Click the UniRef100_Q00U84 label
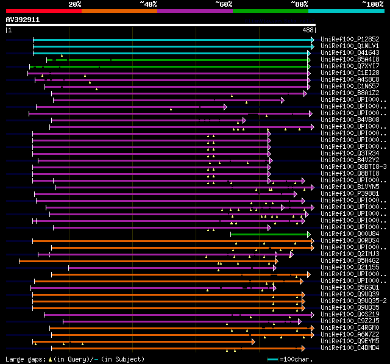This screenshot has height=364, width=390. click(x=350, y=234)
